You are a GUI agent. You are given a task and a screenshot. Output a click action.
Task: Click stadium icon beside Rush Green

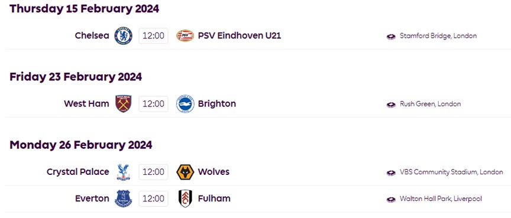[x=391, y=105]
